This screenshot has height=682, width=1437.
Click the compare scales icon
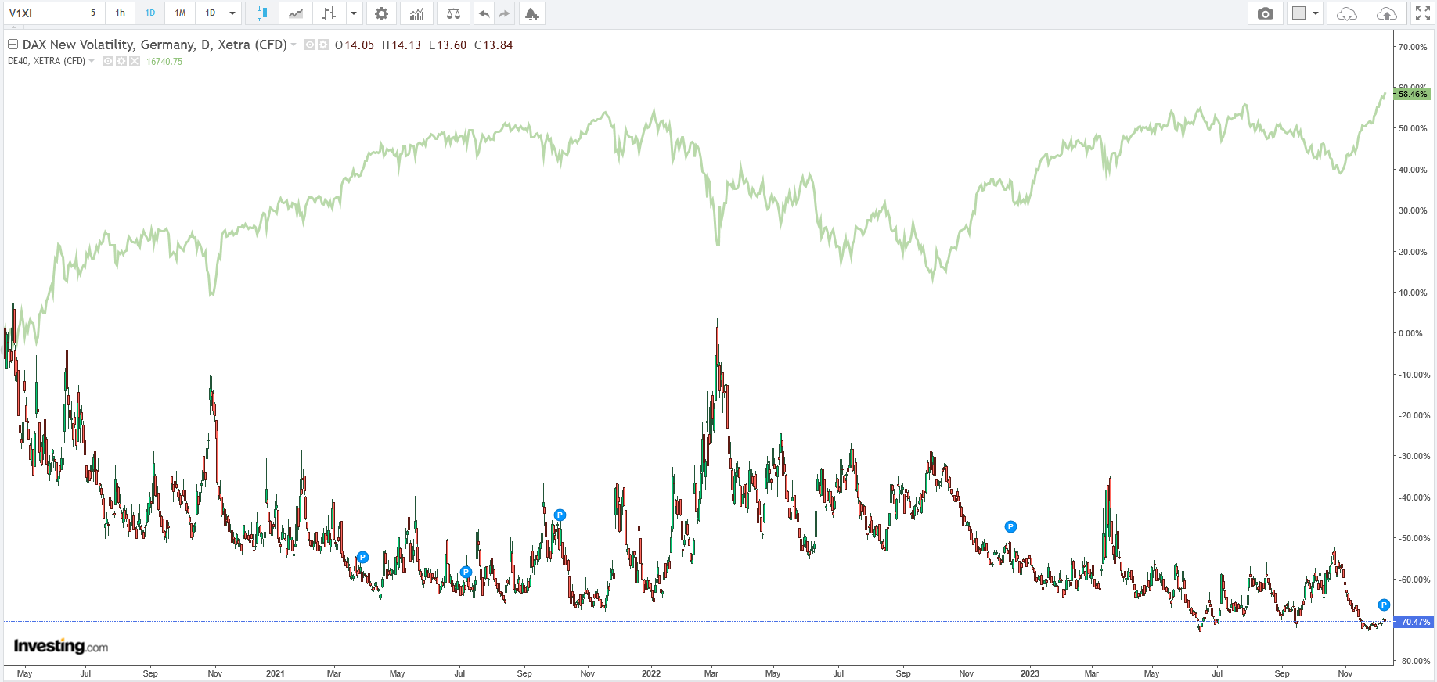453,13
